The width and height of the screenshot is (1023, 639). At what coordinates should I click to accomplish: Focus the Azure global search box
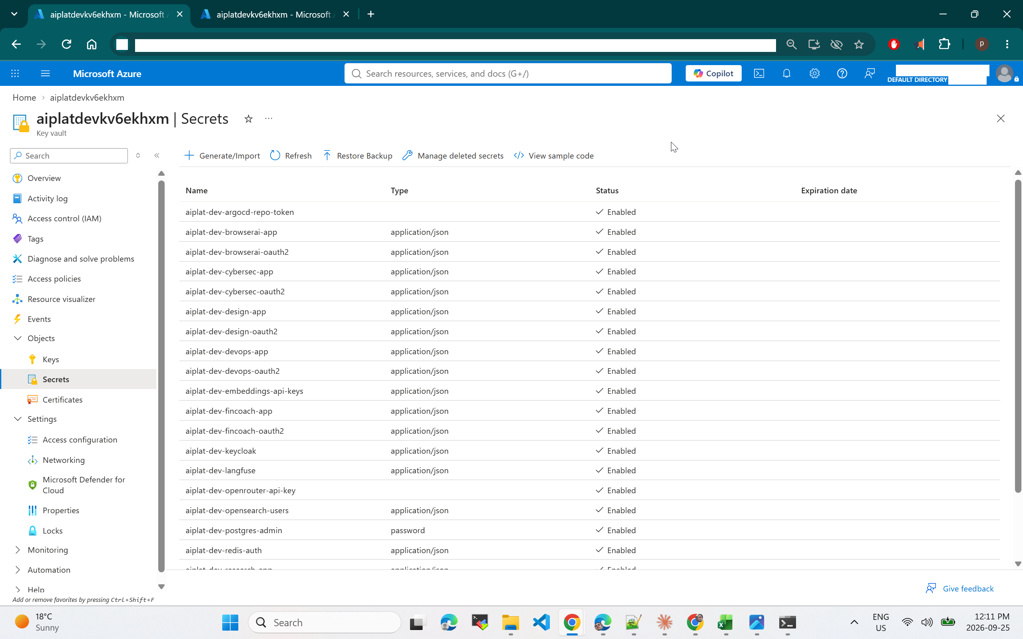[x=508, y=73]
